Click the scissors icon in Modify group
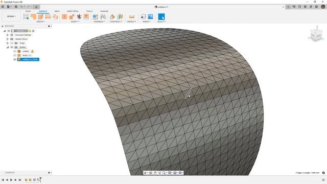327x184 pixels. [x=79, y=17]
